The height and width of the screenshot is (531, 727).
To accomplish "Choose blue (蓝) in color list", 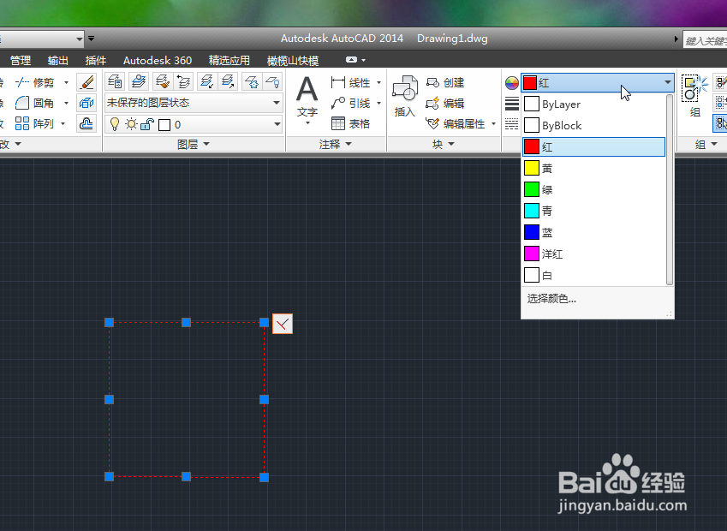I will (594, 232).
